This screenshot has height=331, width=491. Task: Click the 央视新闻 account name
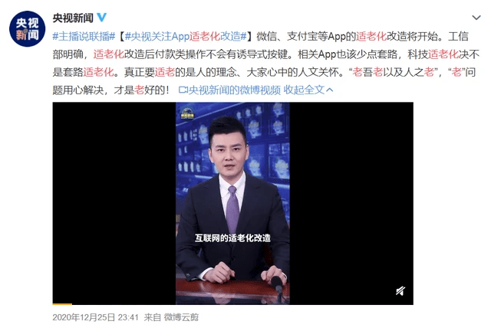point(73,18)
